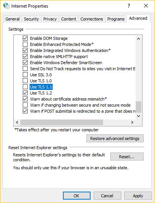Screen dimensions: 155x203
Task: Click the horizontal scroll right arrow
Action: [132, 122]
